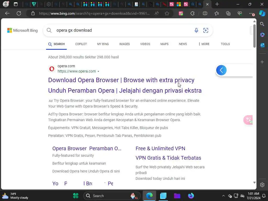Search using voice microphone icon
The image size is (268, 201).
point(196,30)
